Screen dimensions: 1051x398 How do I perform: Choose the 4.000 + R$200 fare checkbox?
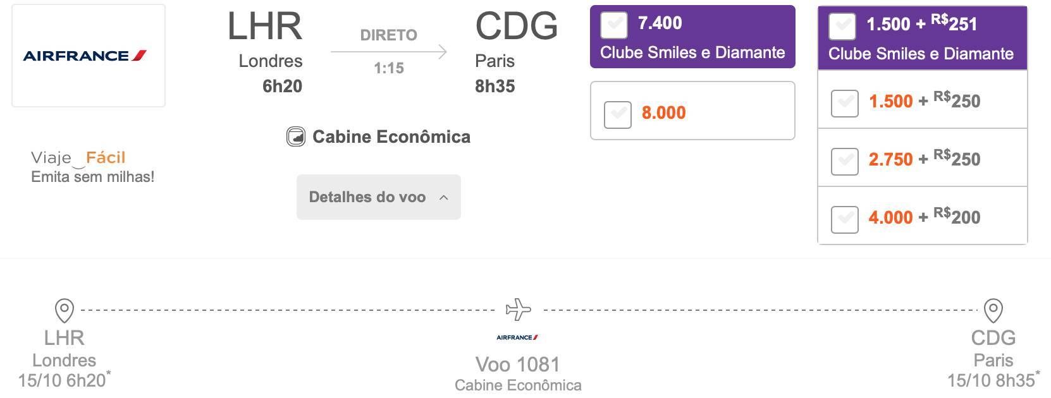point(844,219)
